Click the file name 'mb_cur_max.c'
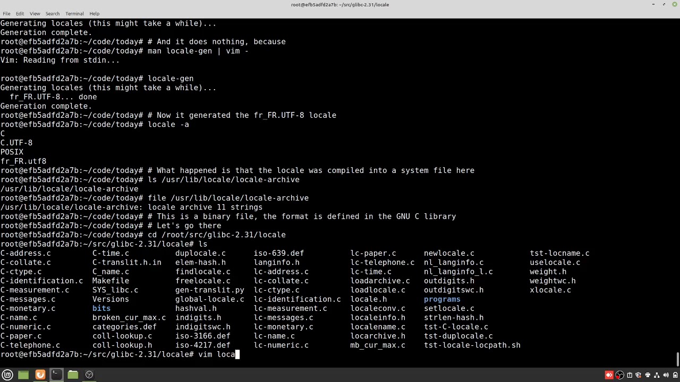The height and width of the screenshot is (382, 680). pos(378,345)
